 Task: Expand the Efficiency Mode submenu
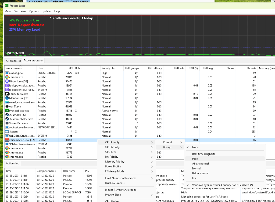[x=126, y=171]
